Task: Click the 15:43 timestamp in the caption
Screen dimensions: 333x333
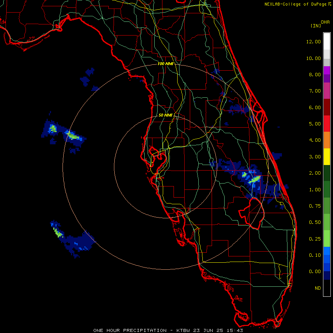Action: [236, 330]
